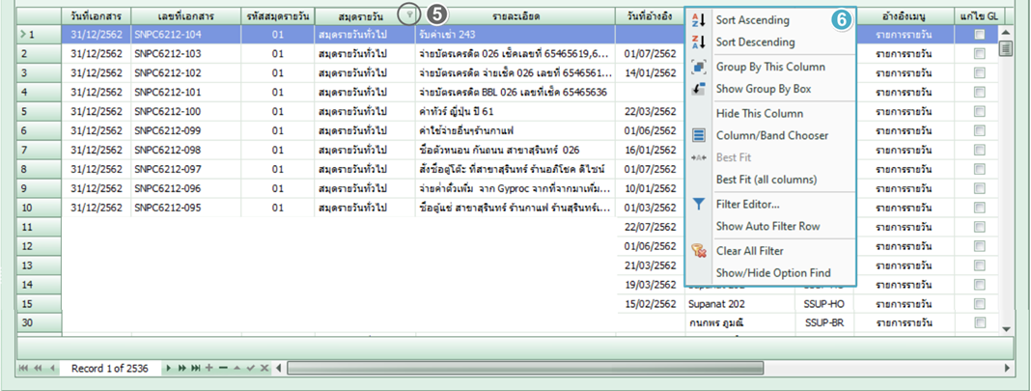Image resolution: width=1031 pixels, height=391 pixels.
Task: Click the Sort Descending A-Z icon
Action: coord(700,42)
